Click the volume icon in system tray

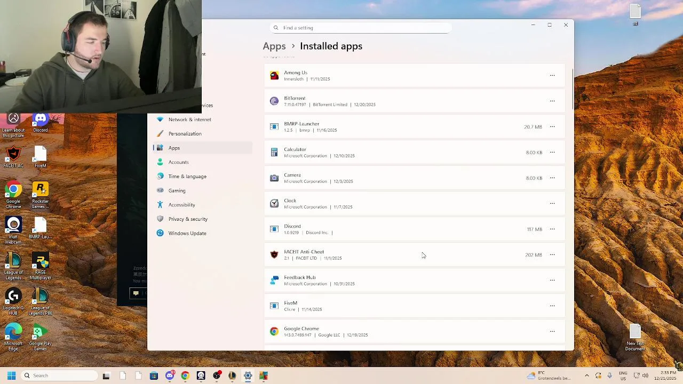point(645,375)
